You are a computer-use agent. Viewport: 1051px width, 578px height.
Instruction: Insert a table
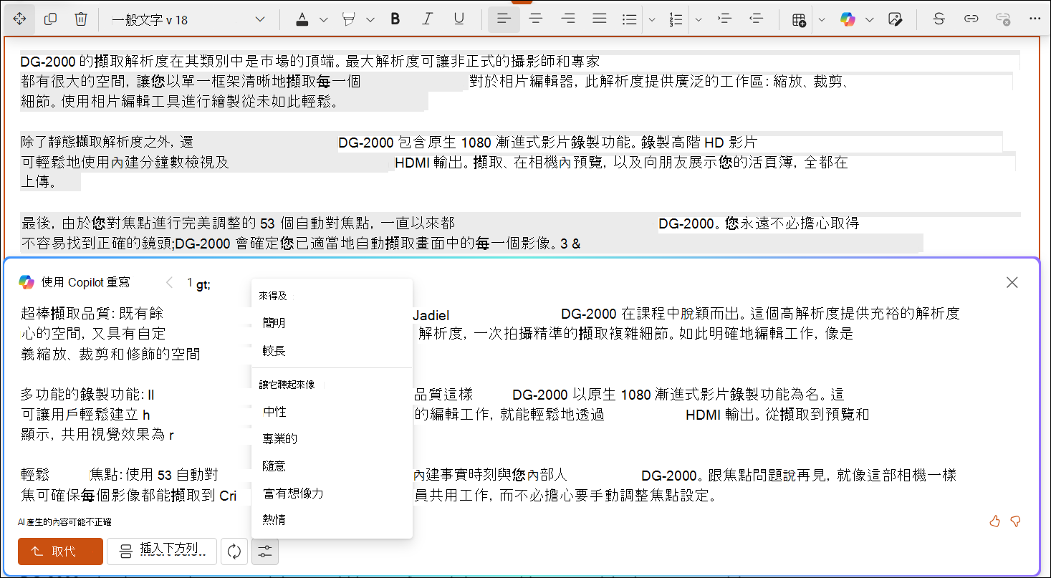point(799,19)
